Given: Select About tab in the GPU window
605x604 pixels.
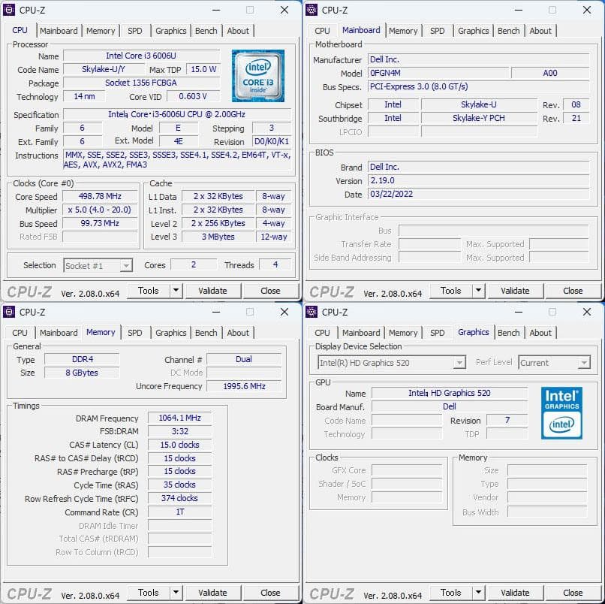Looking at the screenshot, I should (x=540, y=333).
